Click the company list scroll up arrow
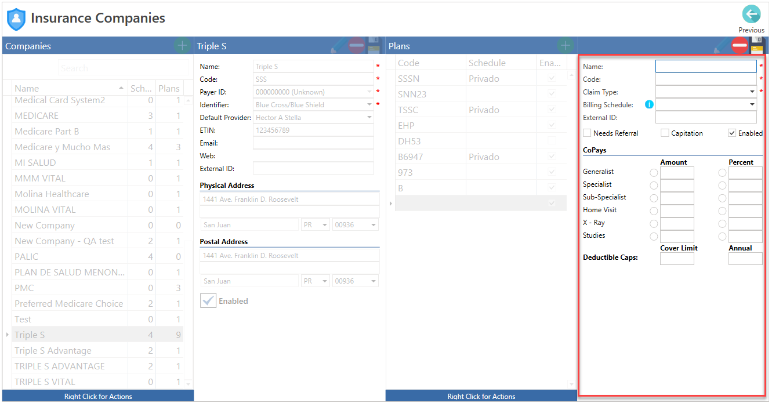 click(187, 100)
